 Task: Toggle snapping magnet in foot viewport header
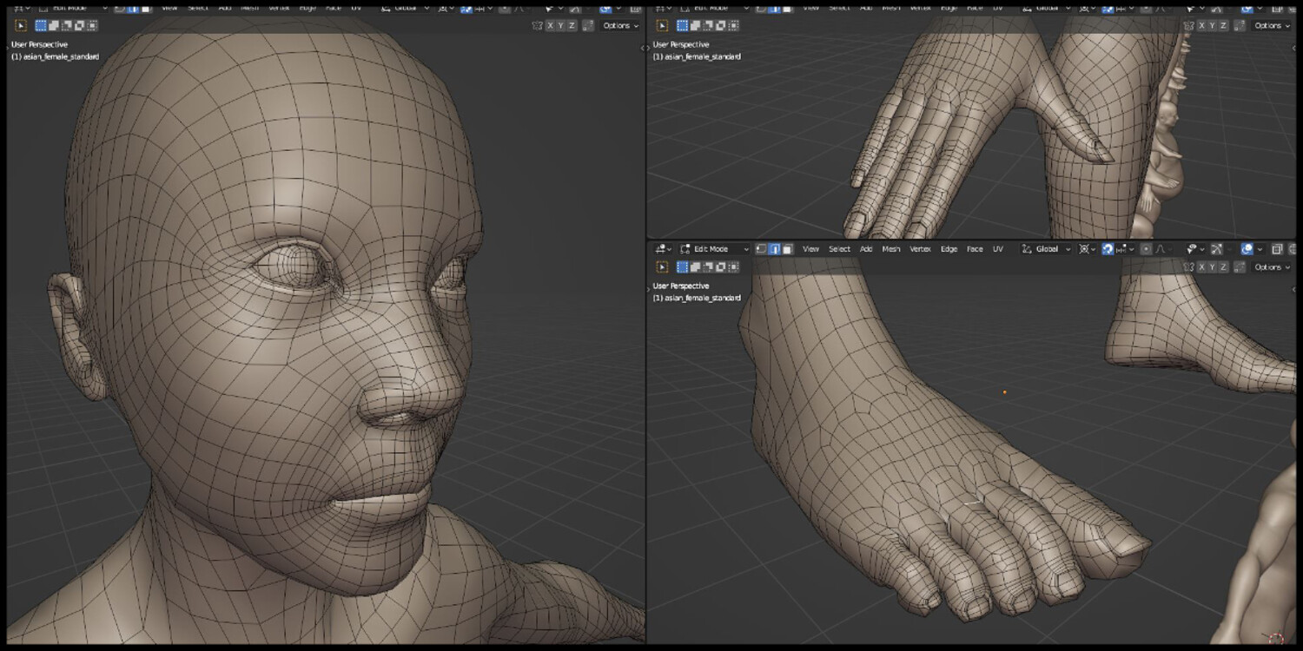click(1108, 249)
